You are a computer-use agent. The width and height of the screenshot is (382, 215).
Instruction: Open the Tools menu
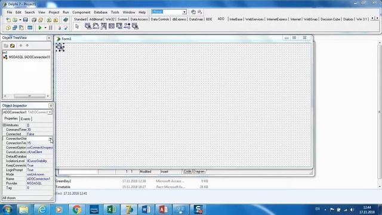click(x=115, y=12)
